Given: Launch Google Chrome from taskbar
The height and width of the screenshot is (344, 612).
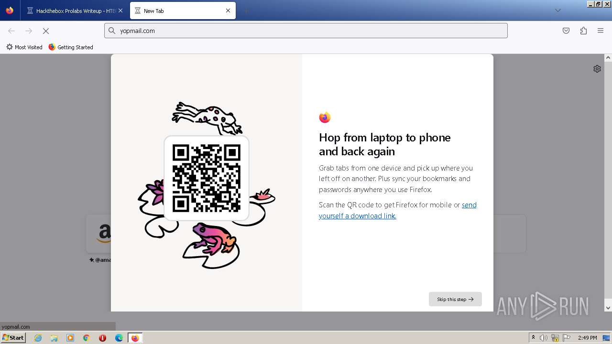Looking at the screenshot, I should pyautogui.click(x=87, y=338).
